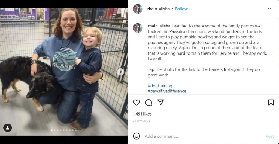Click the Post comment button

(x=270, y=136)
